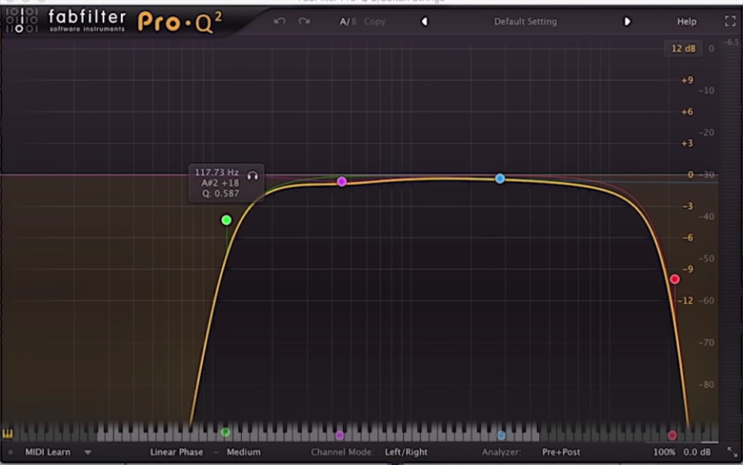Open the Medium phase resolution menu
The image size is (743, 465).
(x=243, y=453)
